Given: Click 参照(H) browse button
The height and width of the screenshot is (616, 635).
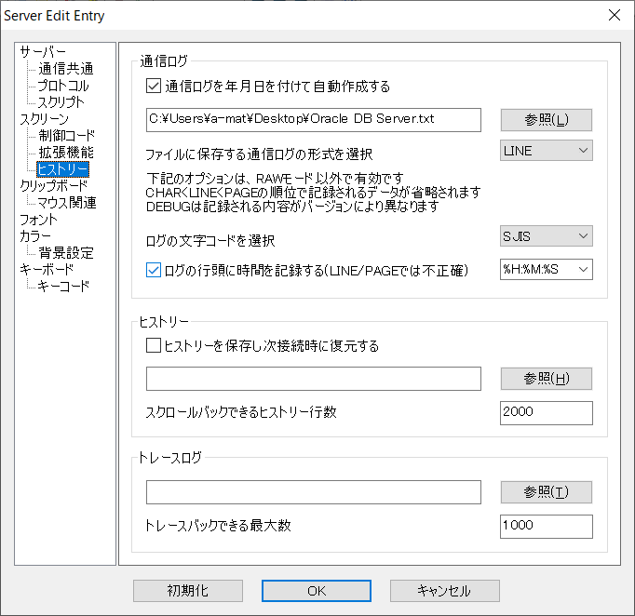Looking at the screenshot, I should click(x=547, y=379).
